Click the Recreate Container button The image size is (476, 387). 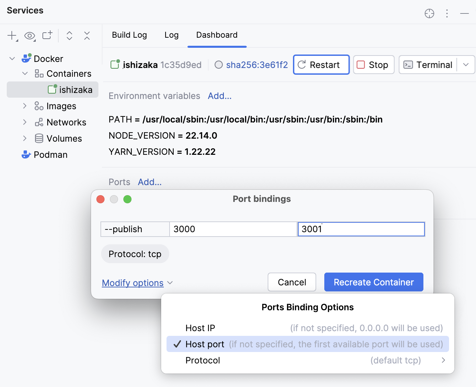click(374, 282)
